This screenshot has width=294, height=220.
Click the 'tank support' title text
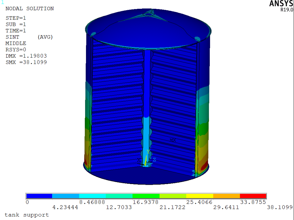point(27,215)
